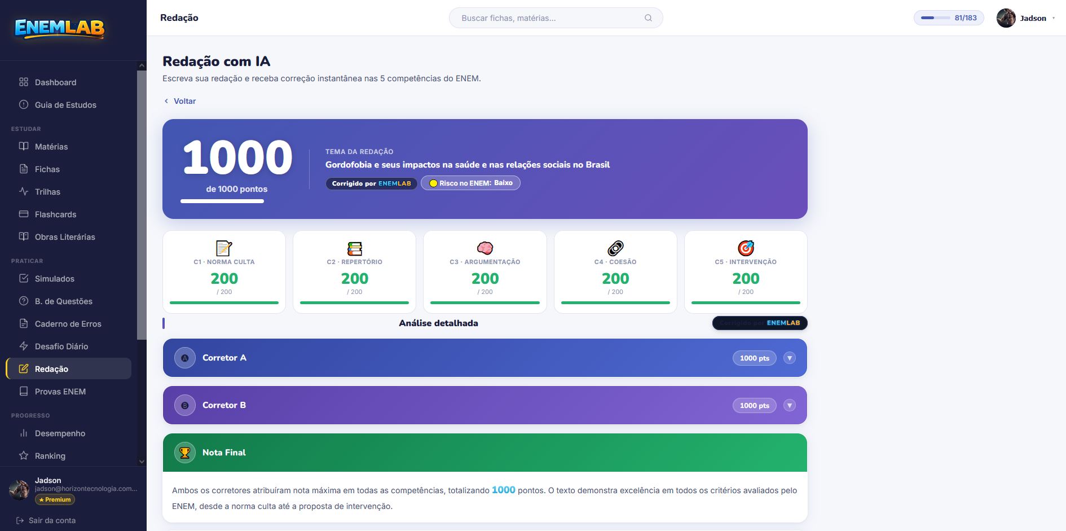Click Sair da conta
The image size is (1066, 531).
[46, 520]
